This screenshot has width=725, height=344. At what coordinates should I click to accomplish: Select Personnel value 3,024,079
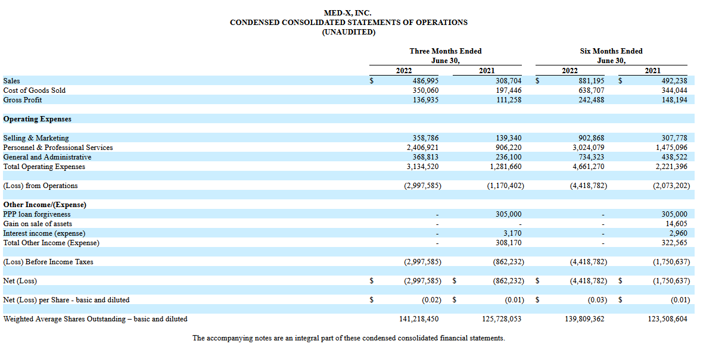(x=588, y=148)
